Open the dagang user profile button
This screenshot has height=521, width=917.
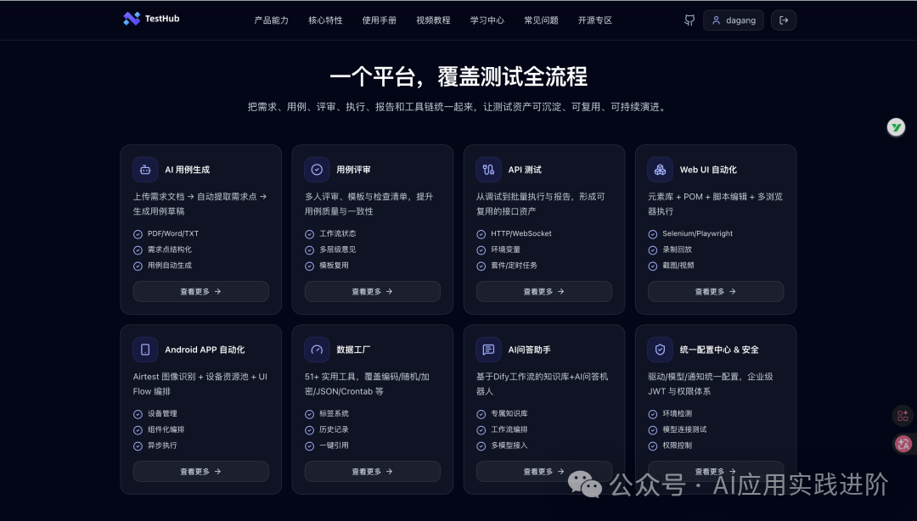tap(734, 20)
